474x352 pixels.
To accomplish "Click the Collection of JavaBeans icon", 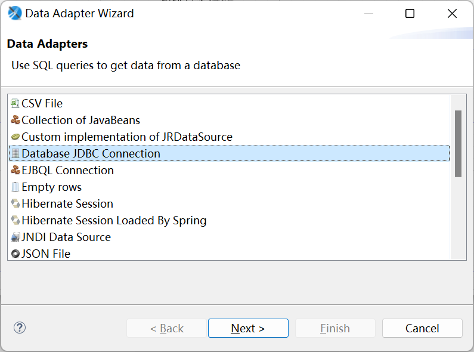I will [16, 120].
